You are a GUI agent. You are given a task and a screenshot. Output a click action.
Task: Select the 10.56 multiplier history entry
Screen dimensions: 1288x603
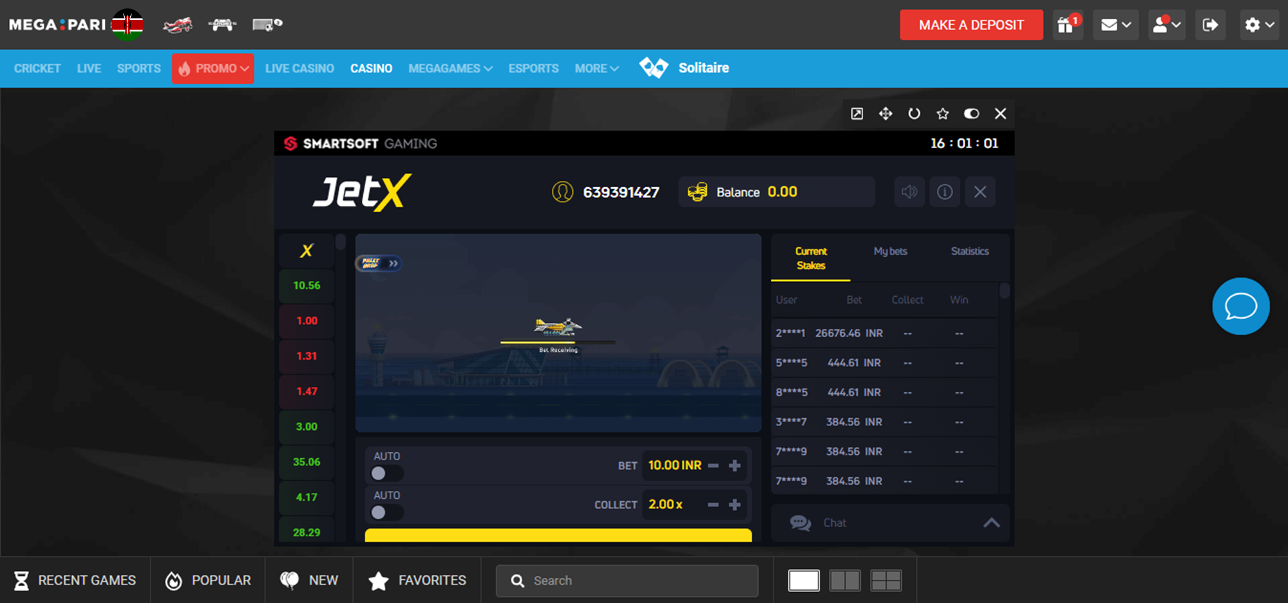point(307,285)
